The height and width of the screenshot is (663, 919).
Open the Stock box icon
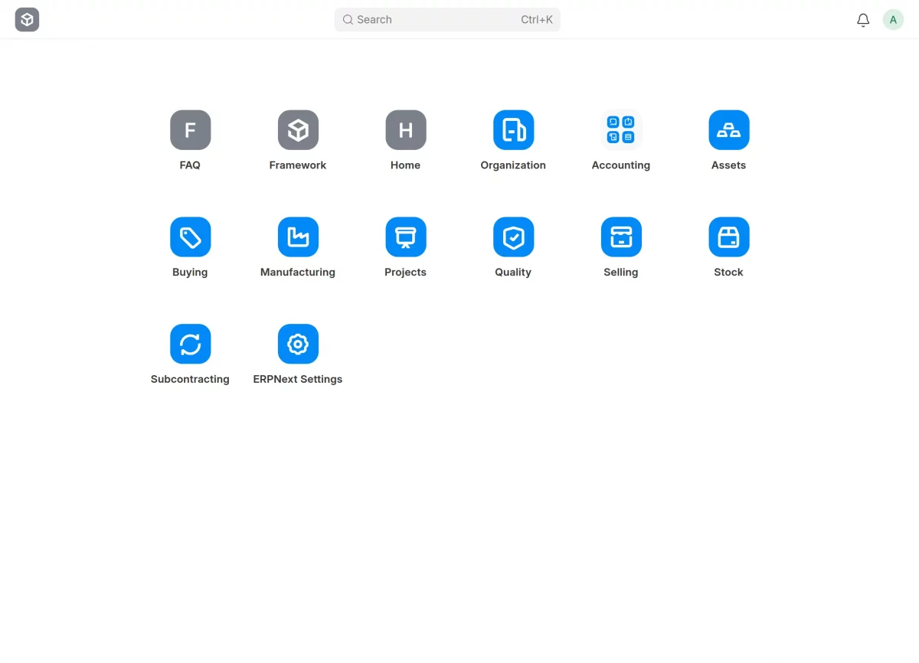point(729,237)
